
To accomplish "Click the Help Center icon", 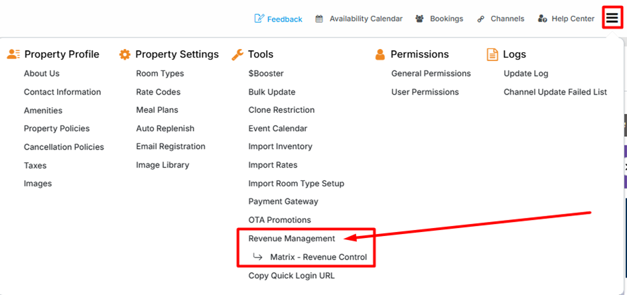I will [542, 19].
